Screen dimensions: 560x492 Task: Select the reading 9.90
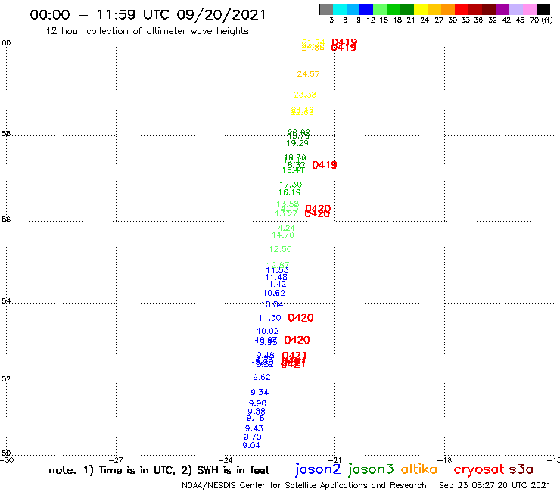click(257, 403)
